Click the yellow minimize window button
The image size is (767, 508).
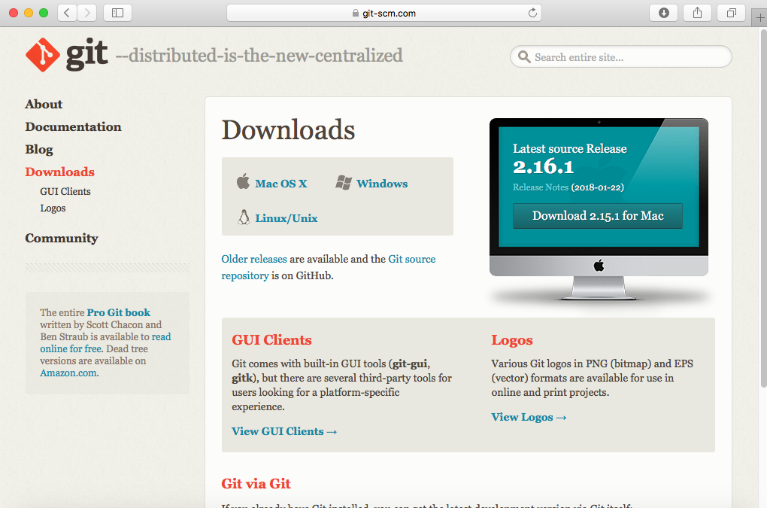point(29,13)
